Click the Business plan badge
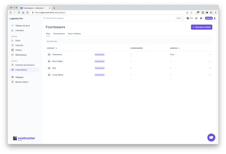226x154 pixels. (209, 18)
